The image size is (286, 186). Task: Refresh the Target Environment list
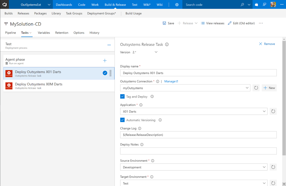click(x=273, y=183)
